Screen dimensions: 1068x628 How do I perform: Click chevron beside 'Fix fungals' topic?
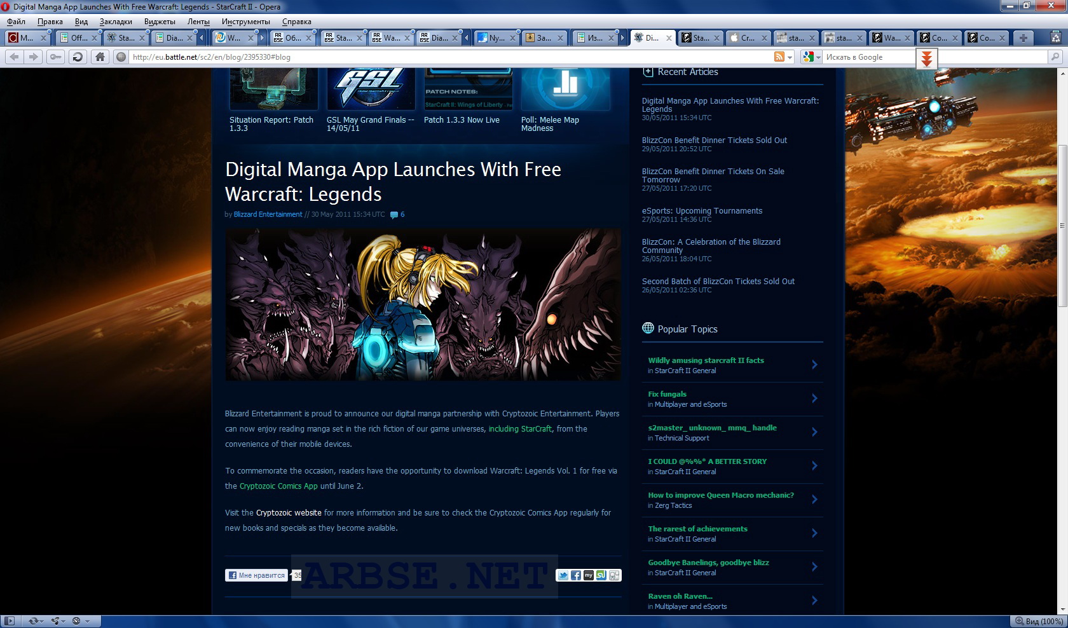[x=814, y=399]
